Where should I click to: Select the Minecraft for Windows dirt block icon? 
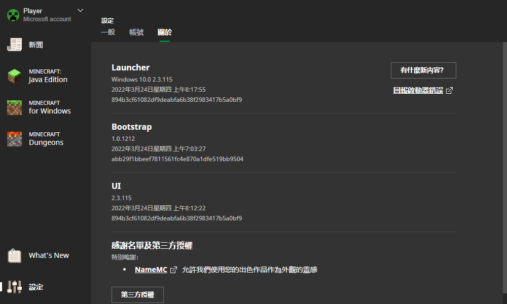coord(15,107)
